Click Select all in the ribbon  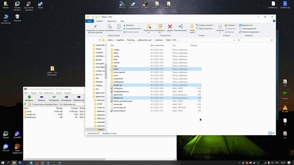(246, 25)
